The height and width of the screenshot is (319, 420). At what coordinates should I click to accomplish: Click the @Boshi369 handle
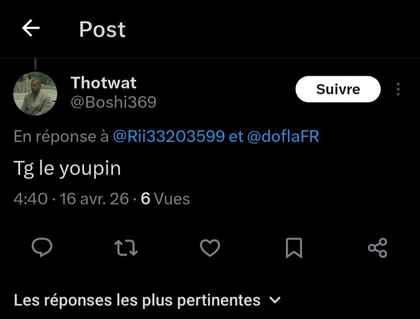[x=113, y=102]
